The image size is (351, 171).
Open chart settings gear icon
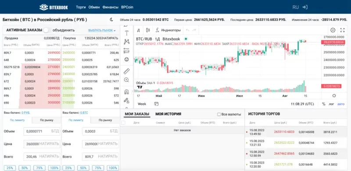click(333, 30)
